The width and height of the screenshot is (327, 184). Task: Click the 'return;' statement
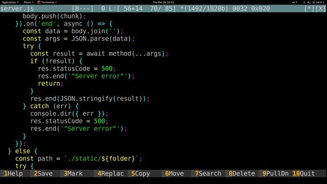click(x=51, y=84)
